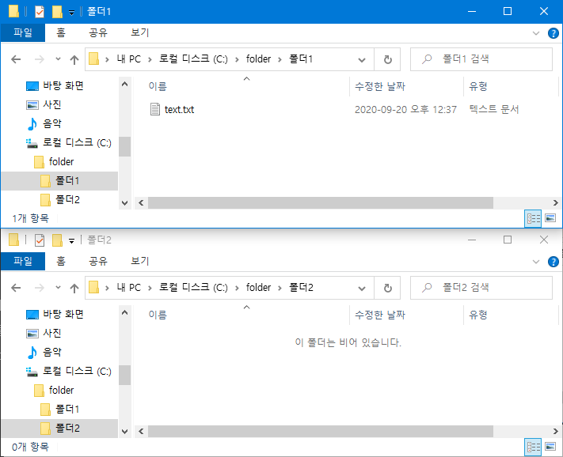Click navigation pane scroll up arrow in 폴더1 window

tap(124, 85)
